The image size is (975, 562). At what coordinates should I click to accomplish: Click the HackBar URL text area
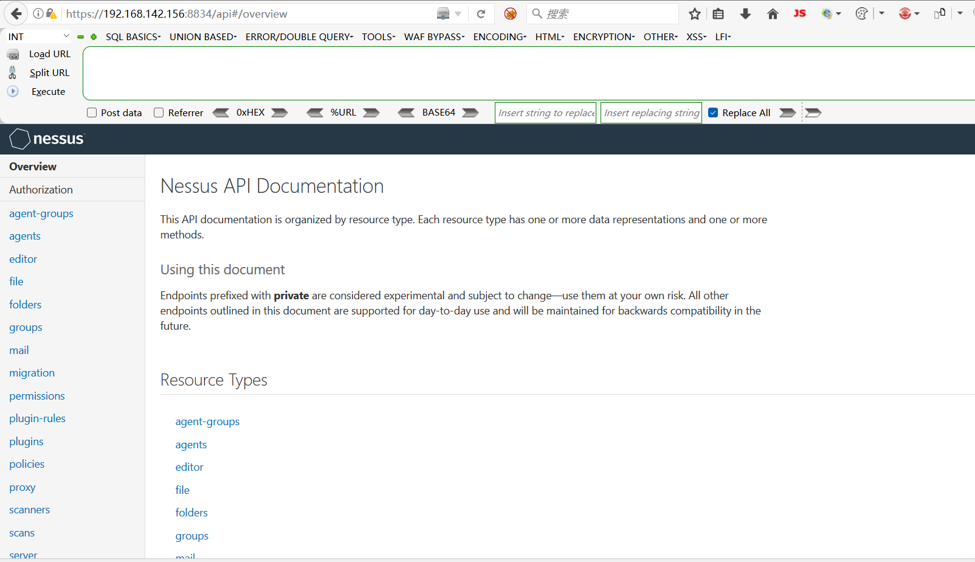(529, 73)
